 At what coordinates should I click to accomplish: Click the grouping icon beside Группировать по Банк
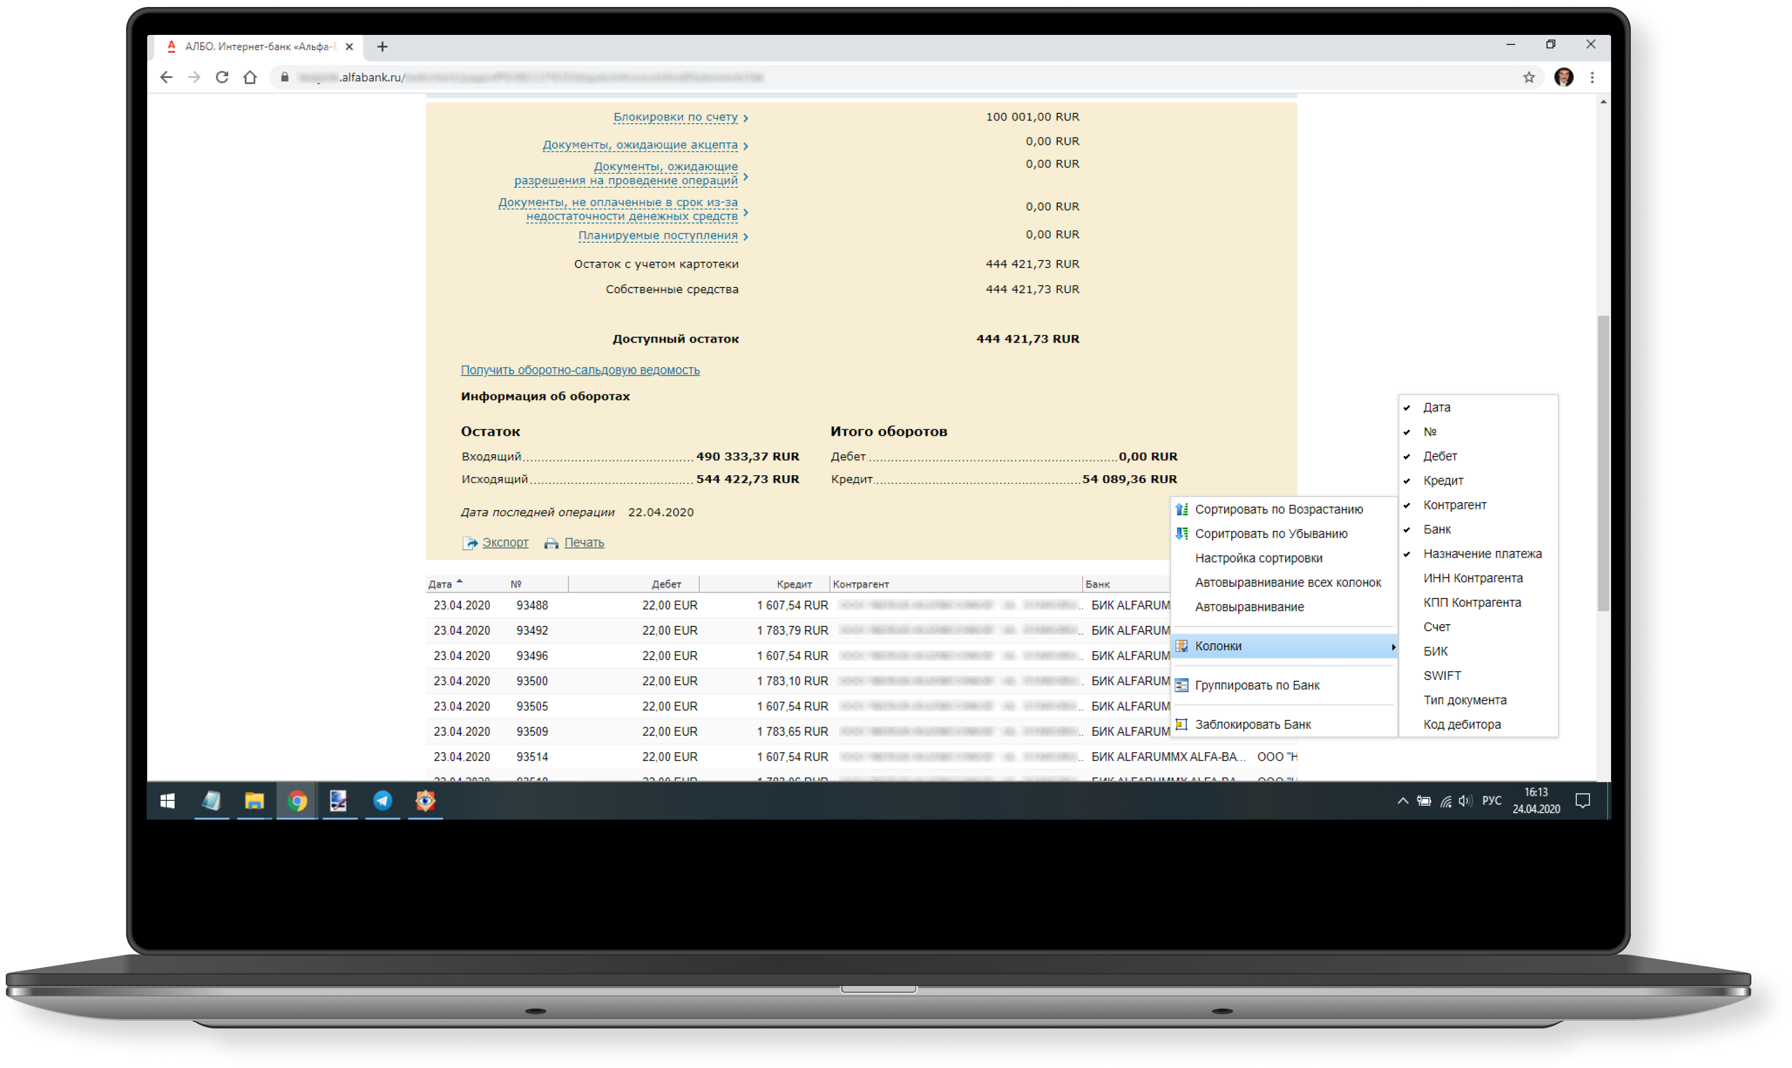coord(1182,686)
